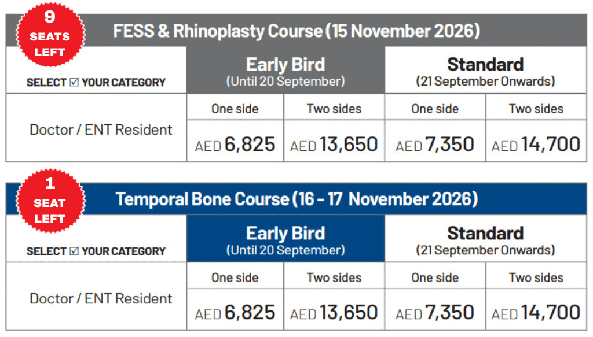This screenshot has height=337, width=593.
Task: Select Temporal Bone Early Bird two sides AED 13,650
Action: click(x=334, y=313)
